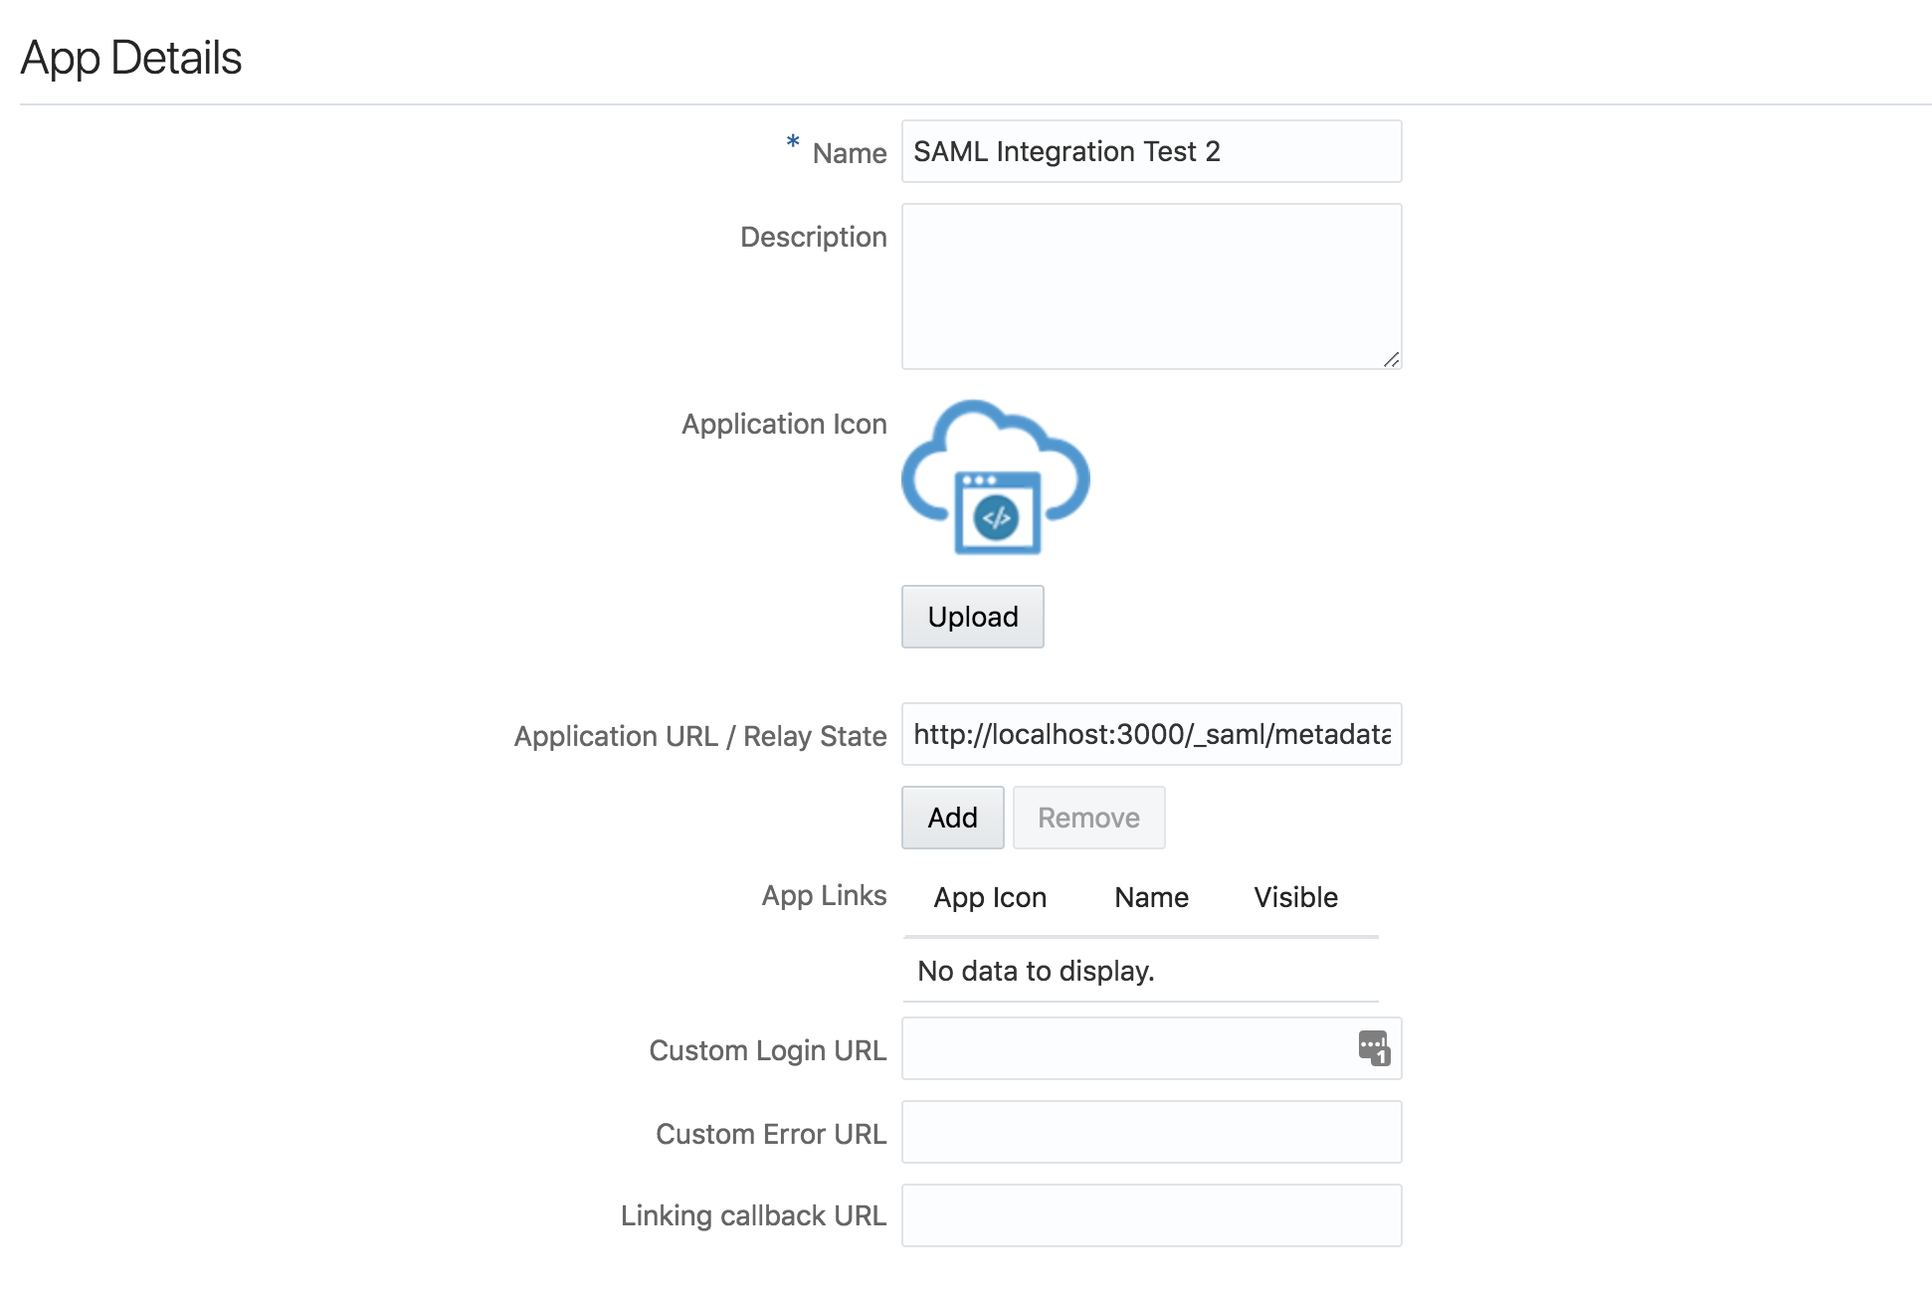Click the disabled Remove button
The width and height of the screenshot is (1932, 1293).
click(x=1088, y=818)
